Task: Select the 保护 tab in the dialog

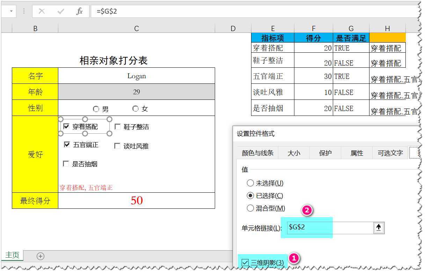Action: (x=325, y=153)
